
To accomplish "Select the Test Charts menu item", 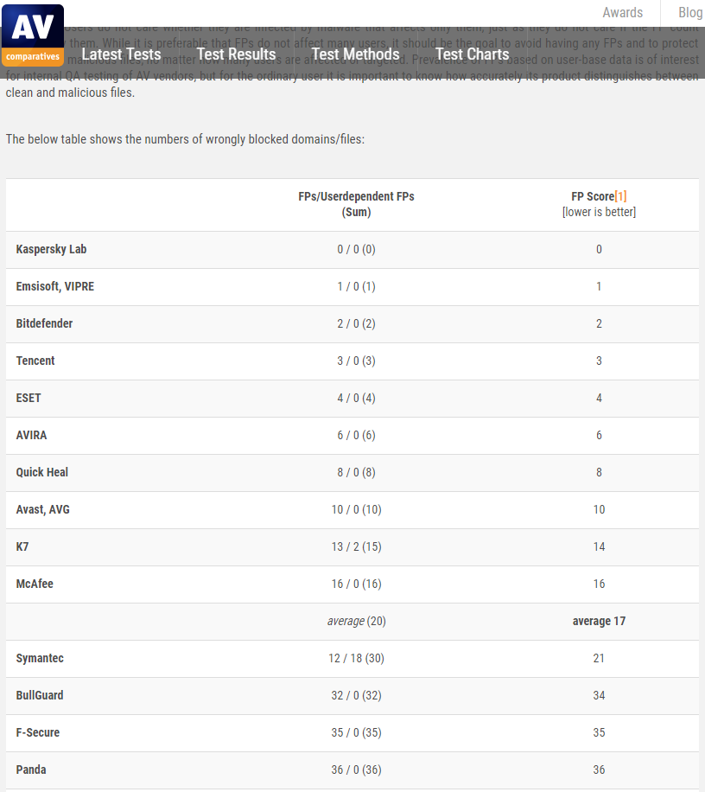I will 472,54.
